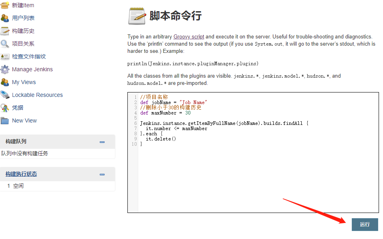Click the 凭据 credentials keys icon
The width and height of the screenshot is (383, 239).
pyautogui.click(x=5, y=108)
